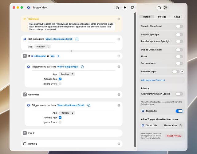Screen dimensions: 197x154
Task: Expand Get menu item options chevron
Action: 77,39
